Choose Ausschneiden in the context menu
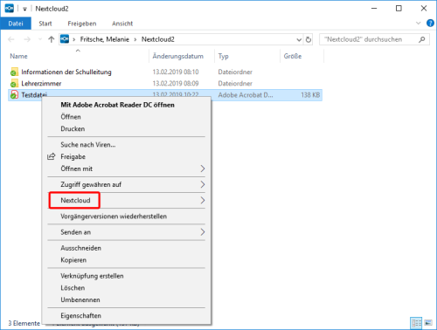 (127, 248)
